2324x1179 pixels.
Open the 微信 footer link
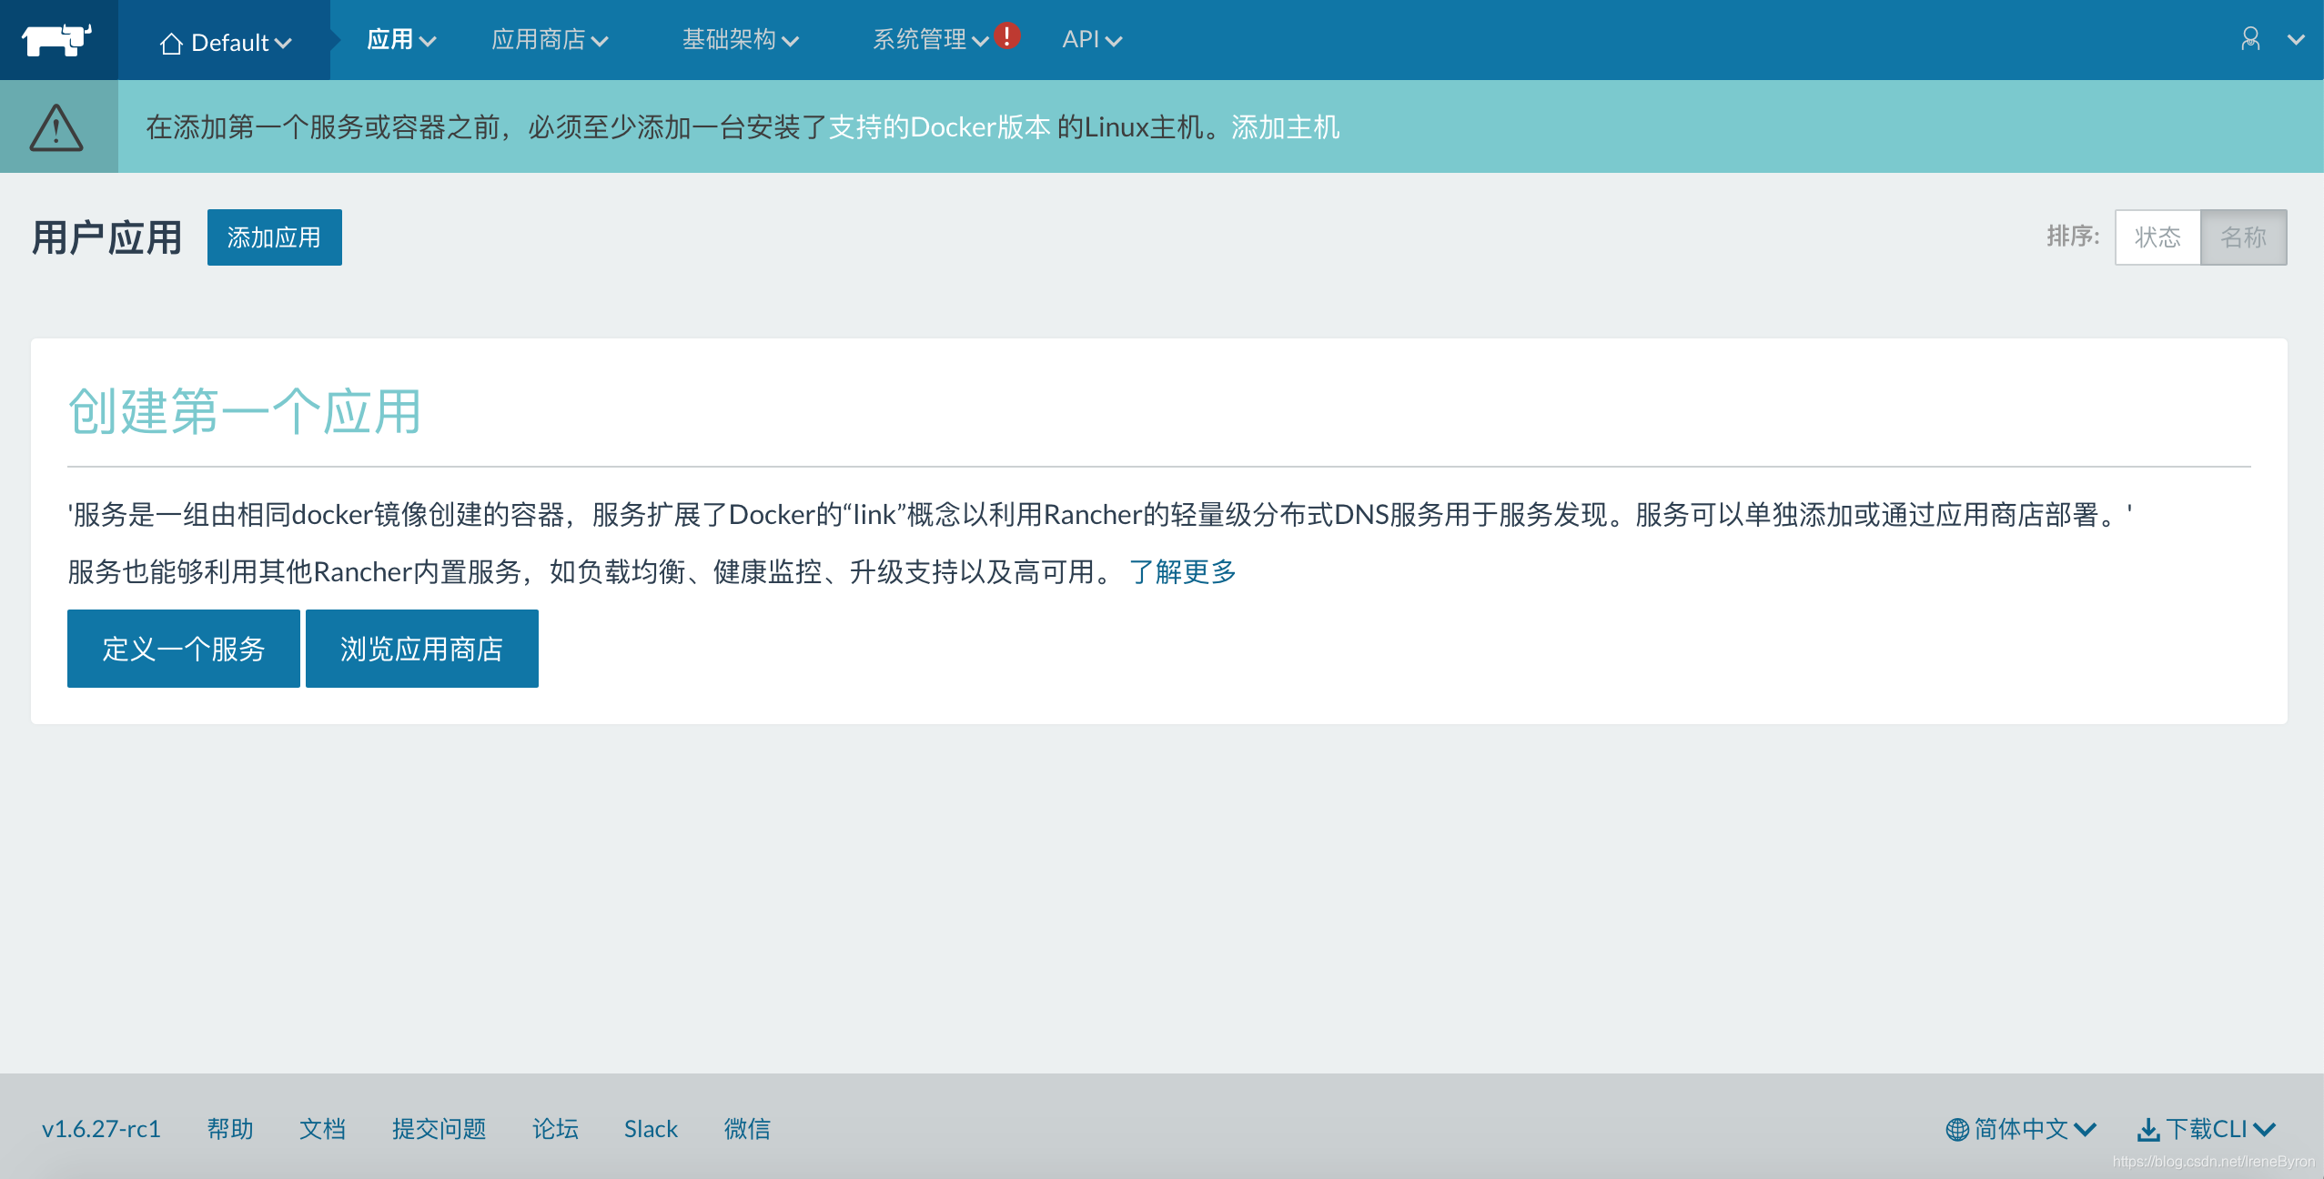pyautogui.click(x=747, y=1129)
